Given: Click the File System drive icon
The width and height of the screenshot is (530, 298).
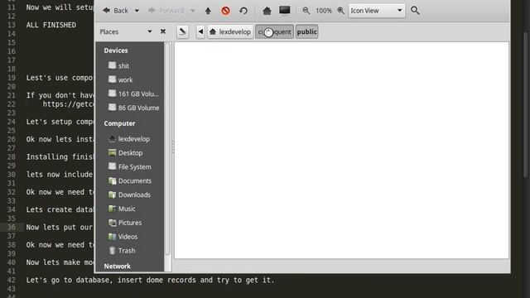Looking at the screenshot, I should point(112,166).
